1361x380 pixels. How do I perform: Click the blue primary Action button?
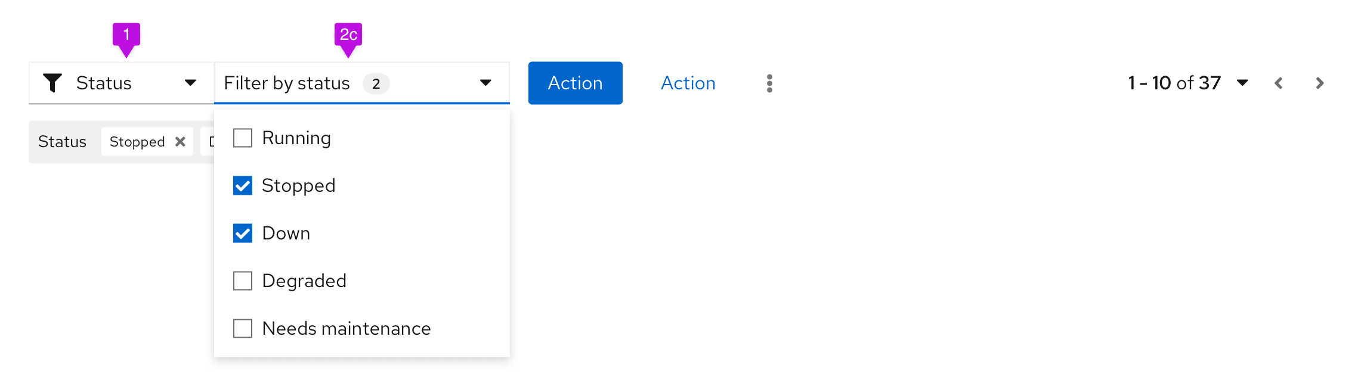(575, 83)
